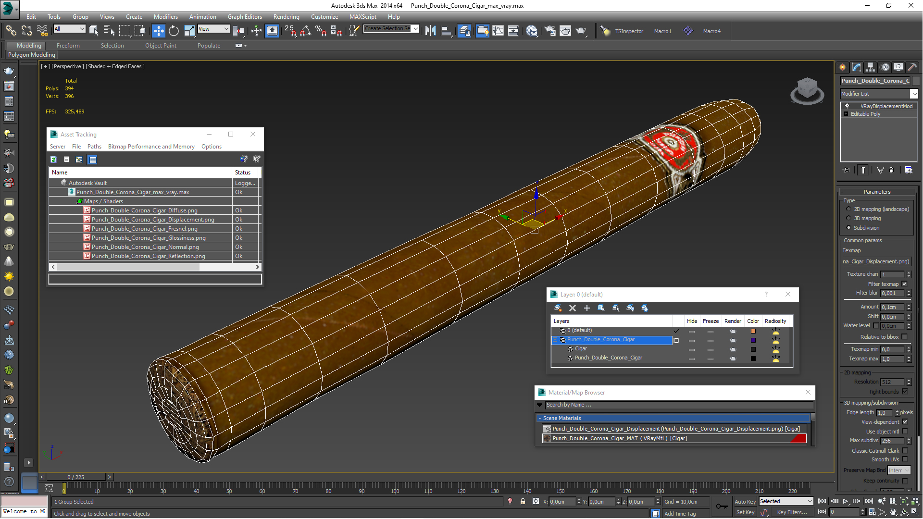Go to animation start frame
Image resolution: width=923 pixels, height=519 pixels.
822,501
